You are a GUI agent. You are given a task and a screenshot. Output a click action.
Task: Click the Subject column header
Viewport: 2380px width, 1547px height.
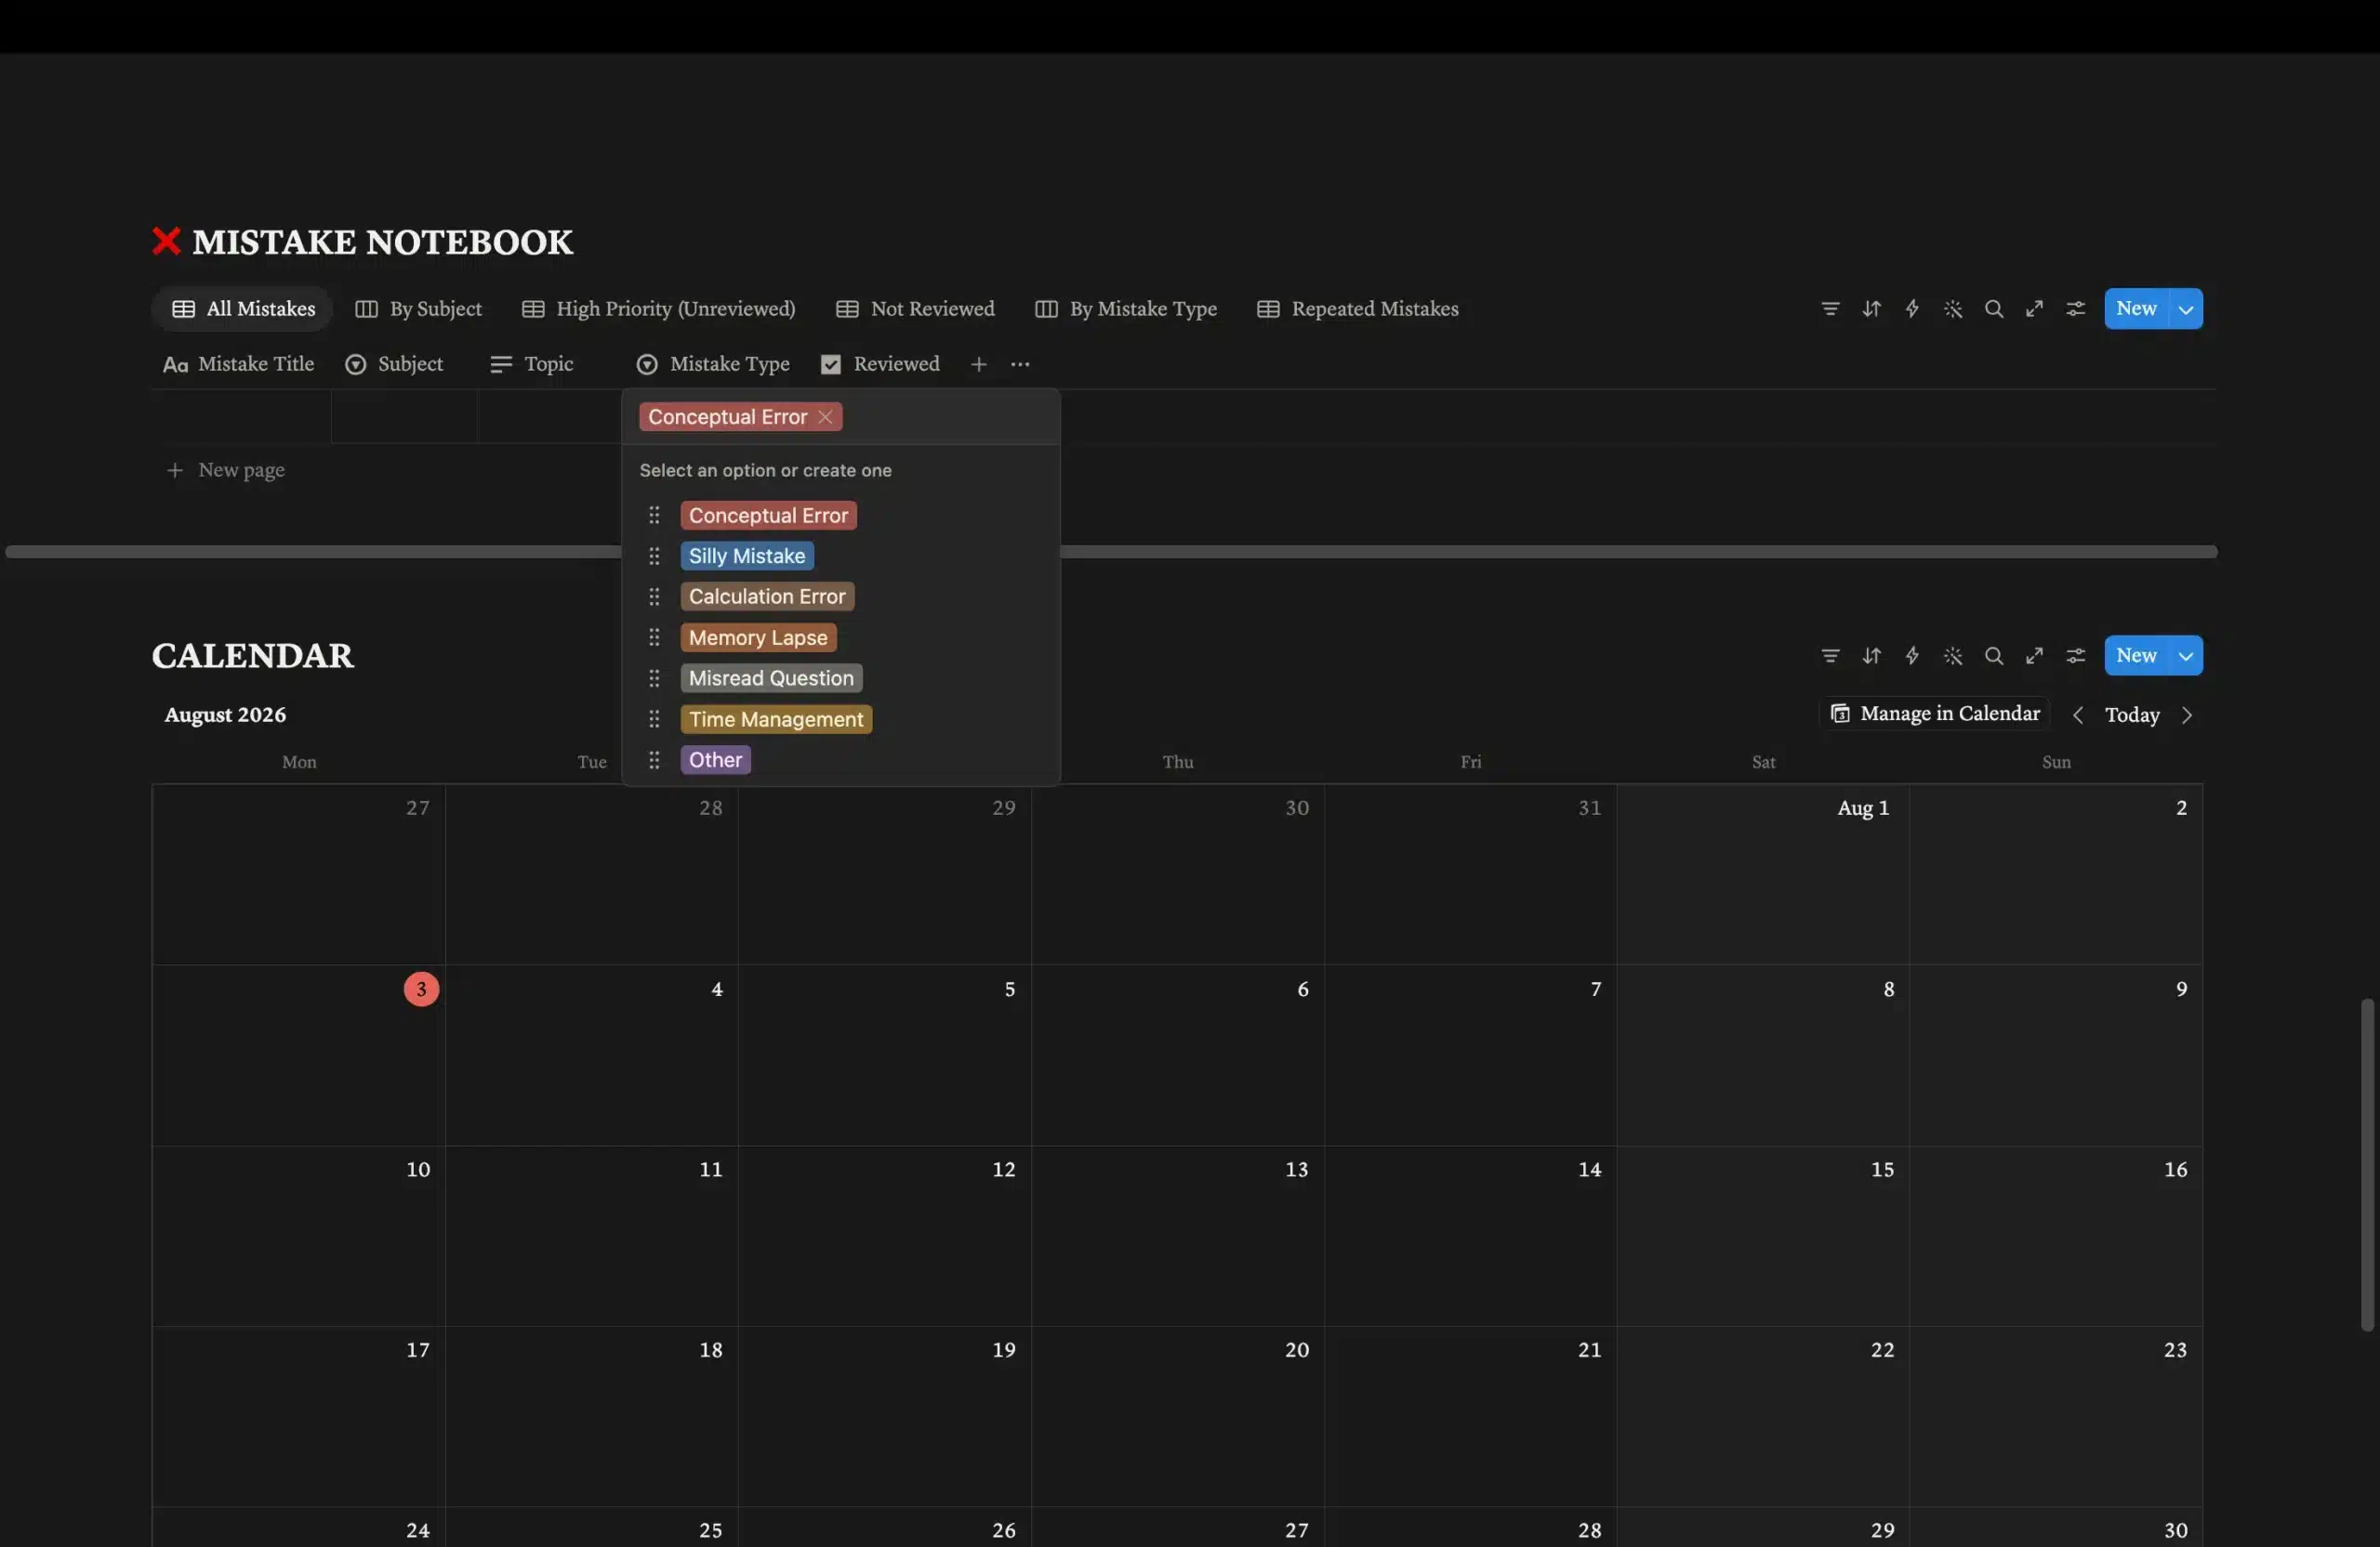click(x=394, y=365)
